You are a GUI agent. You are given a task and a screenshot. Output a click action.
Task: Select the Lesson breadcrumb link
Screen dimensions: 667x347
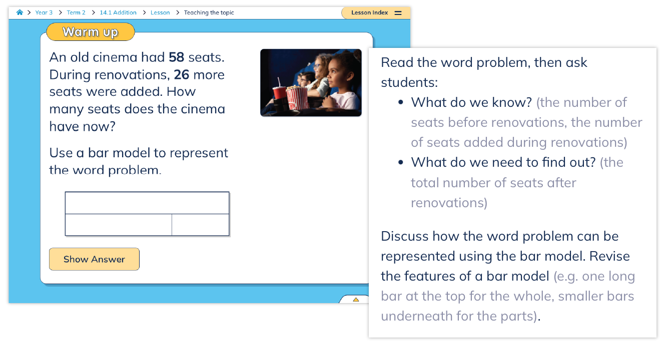click(x=160, y=12)
